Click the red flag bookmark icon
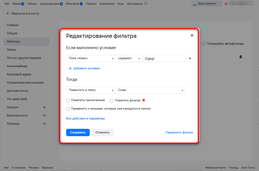This screenshot has height=171, width=259. [x=144, y=100]
